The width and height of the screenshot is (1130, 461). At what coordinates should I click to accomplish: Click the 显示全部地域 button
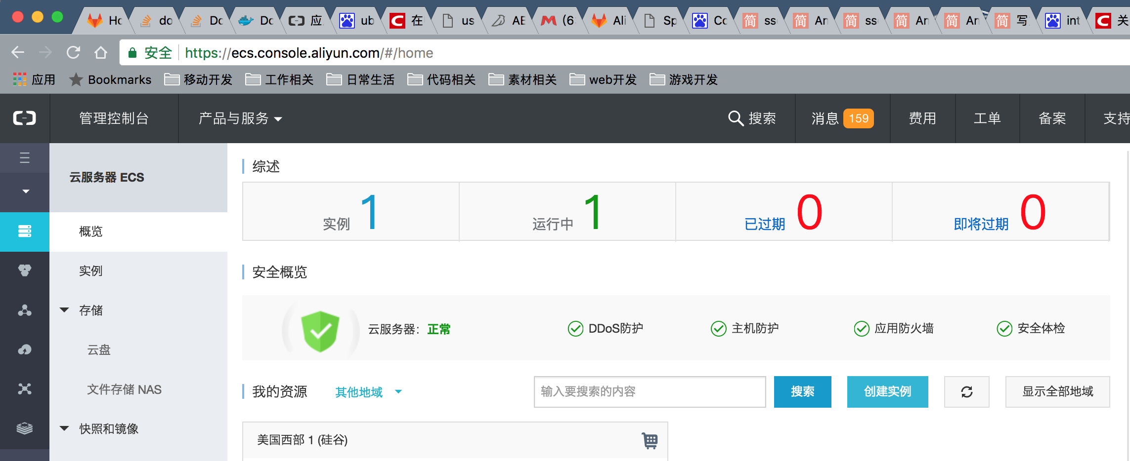pyautogui.click(x=1058, y=392)
